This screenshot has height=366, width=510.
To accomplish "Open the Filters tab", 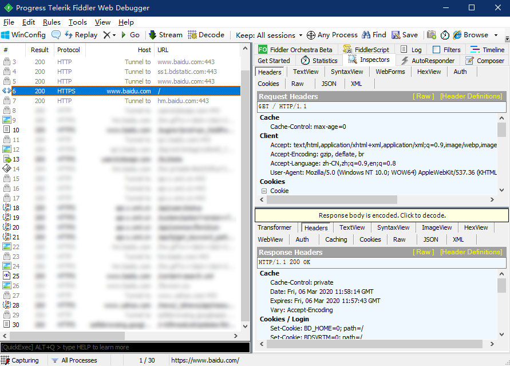I will pyautogui.click(x=447, y=50).
